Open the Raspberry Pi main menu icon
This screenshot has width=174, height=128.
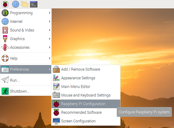[x=5, y=4]
